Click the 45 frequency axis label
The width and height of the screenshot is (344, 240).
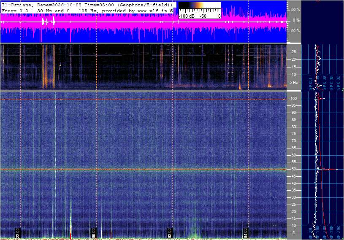click(293, 176)
